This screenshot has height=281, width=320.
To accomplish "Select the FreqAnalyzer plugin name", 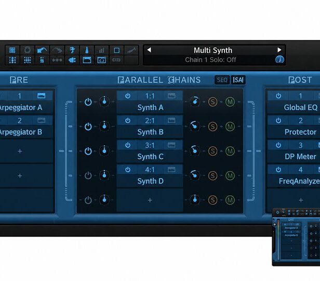I will coord(299,181).
